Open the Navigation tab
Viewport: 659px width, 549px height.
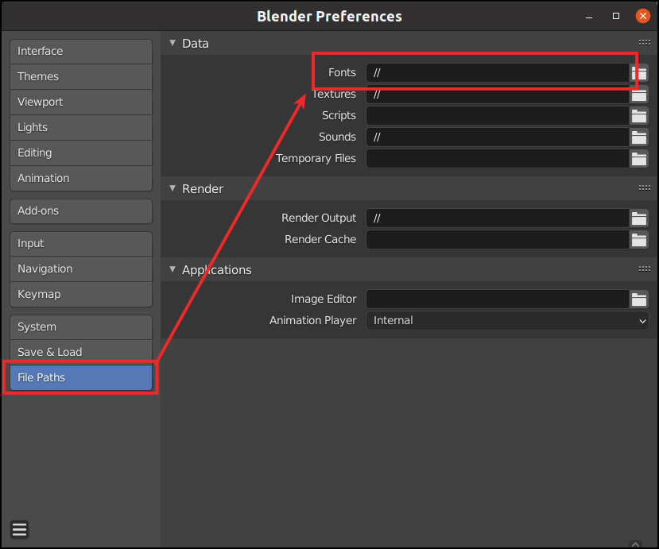[x=81, y=269]
